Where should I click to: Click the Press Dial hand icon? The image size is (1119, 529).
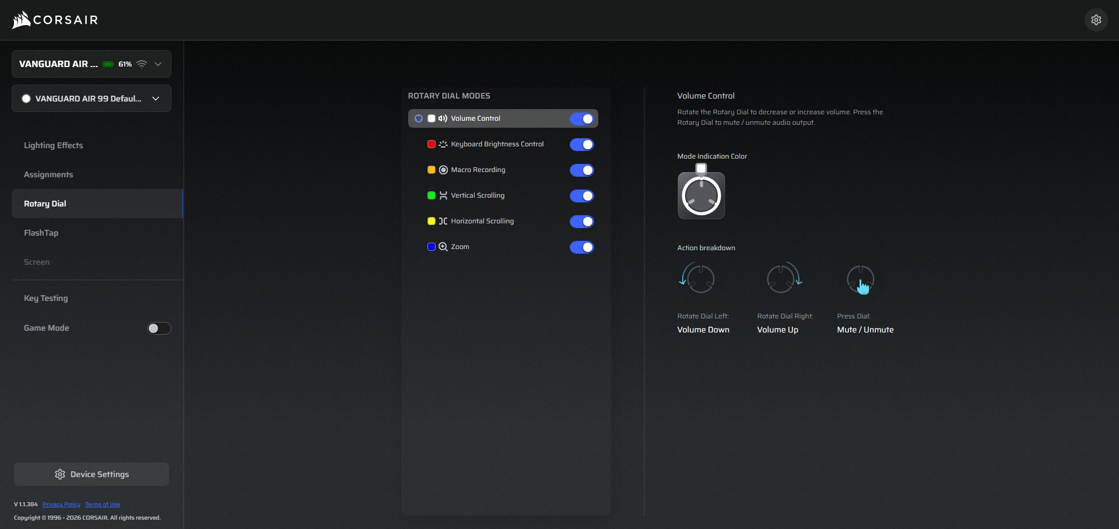coord(861,280)
